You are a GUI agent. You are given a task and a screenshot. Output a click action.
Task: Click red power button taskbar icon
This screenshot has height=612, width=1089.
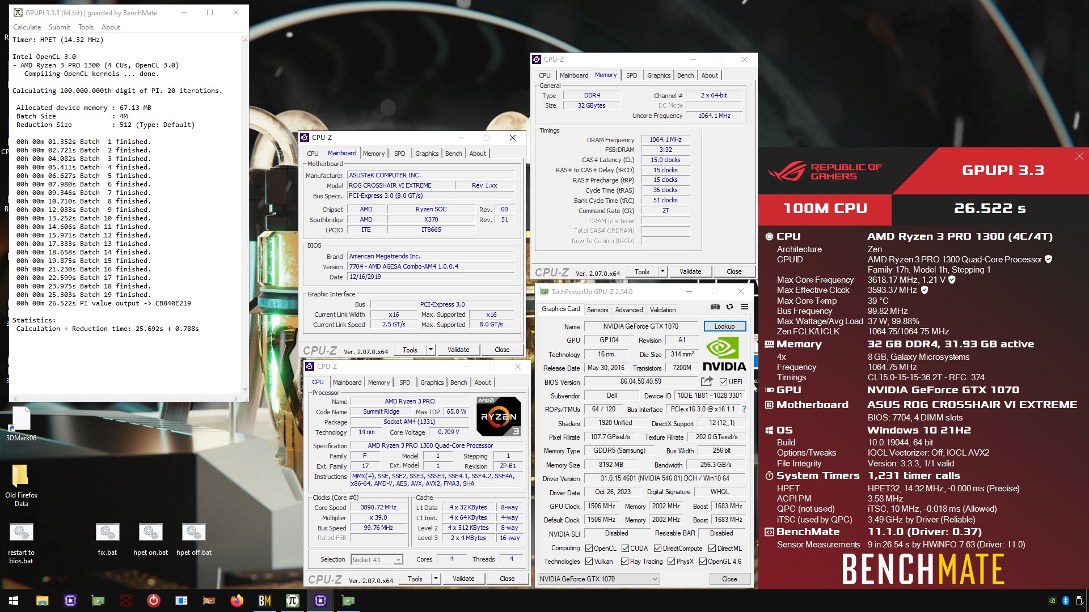153,601
